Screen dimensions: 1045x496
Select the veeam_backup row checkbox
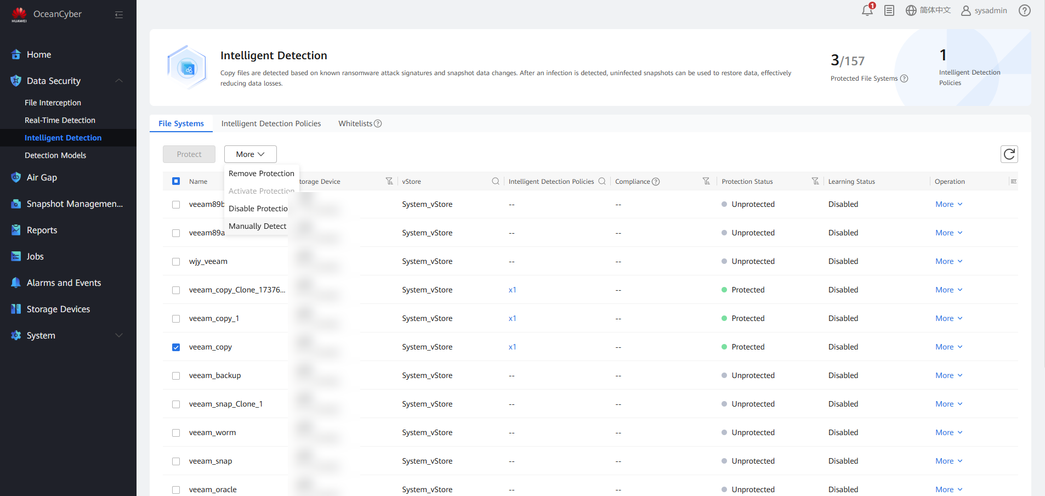coord(176,376)
